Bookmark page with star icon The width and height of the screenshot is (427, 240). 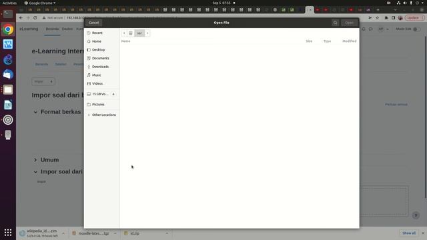[378, 18]
